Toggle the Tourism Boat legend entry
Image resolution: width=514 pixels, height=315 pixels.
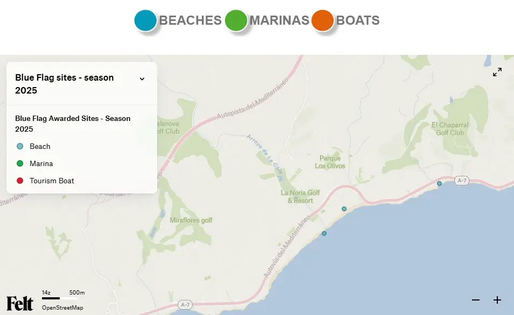(x=45, y=181)
